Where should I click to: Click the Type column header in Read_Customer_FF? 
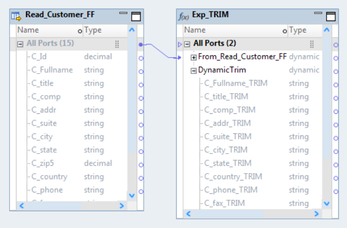pos(93,30)
